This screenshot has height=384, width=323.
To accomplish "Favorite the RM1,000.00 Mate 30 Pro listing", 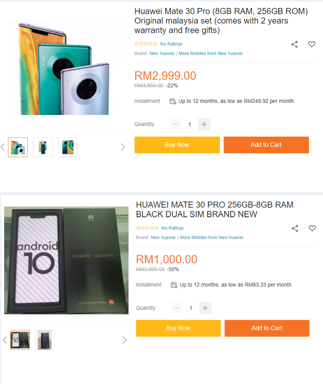I will pyautogui.click(x=312, y=228).
